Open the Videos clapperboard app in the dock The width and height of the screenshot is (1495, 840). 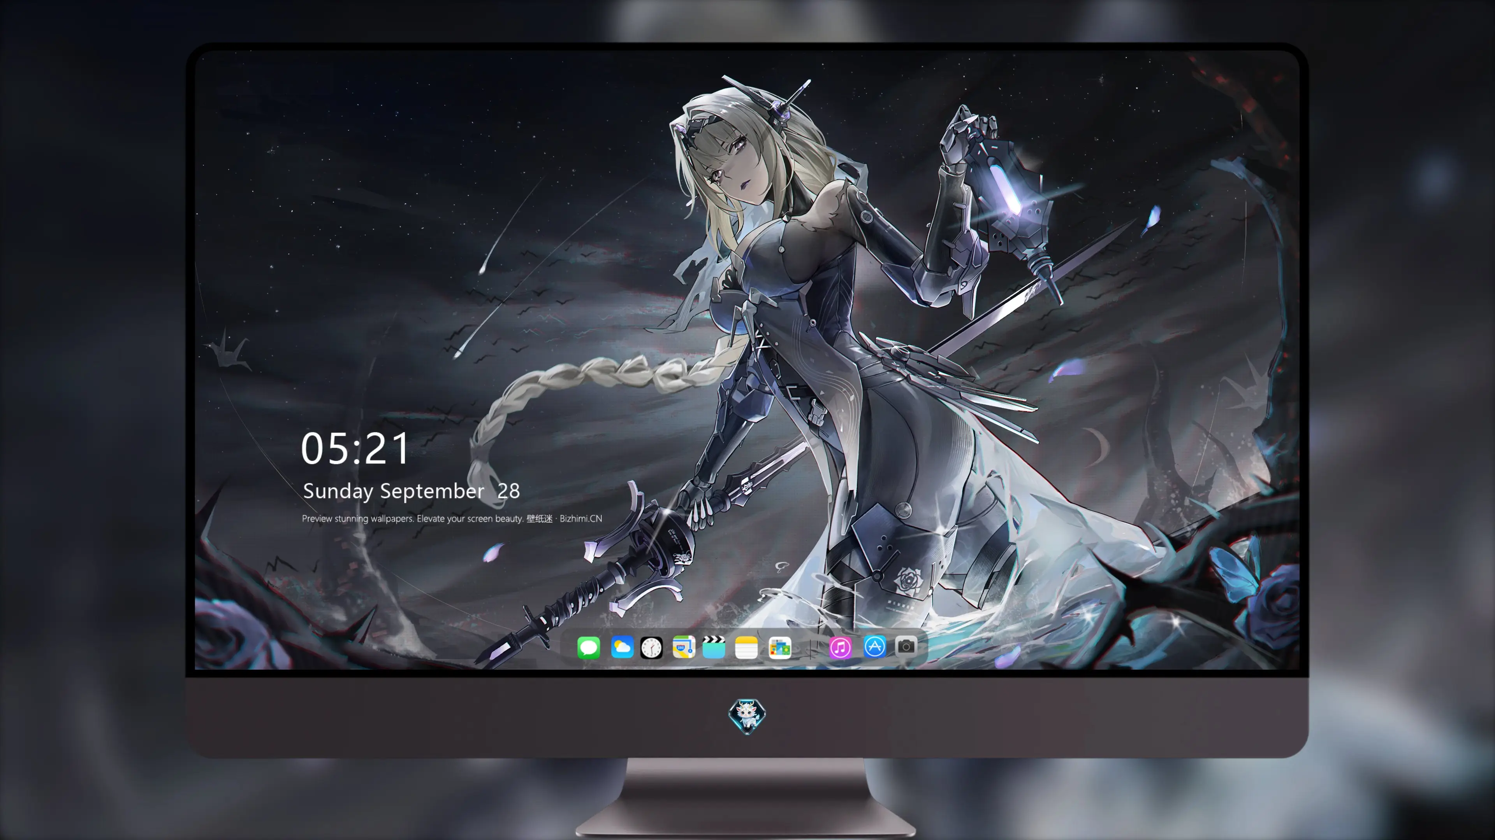tap(714, 647)
